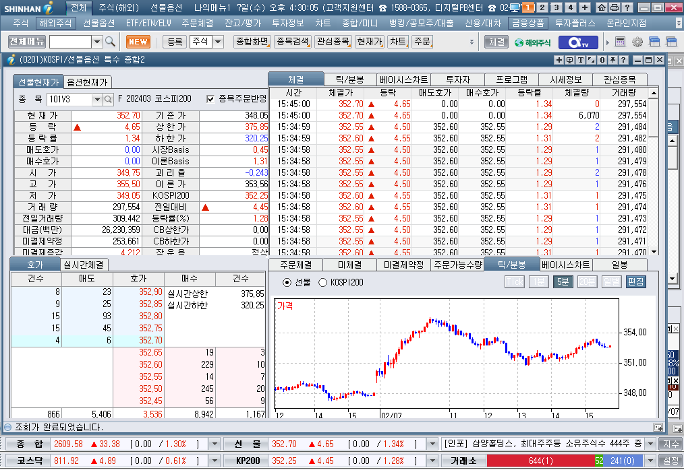
Task: Toggle the 종목주문반영 checkbox
Action: pyautogui.click(x=210, y=99)
